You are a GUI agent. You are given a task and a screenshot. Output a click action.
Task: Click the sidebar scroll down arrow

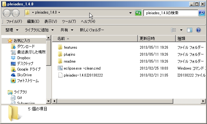(49, 101)
